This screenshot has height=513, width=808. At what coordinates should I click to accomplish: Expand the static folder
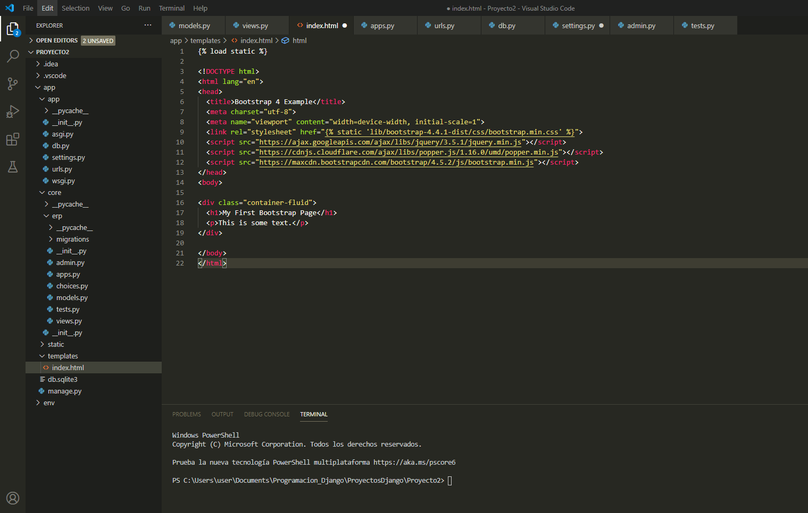pyautogui.click(x=94, y=344)
